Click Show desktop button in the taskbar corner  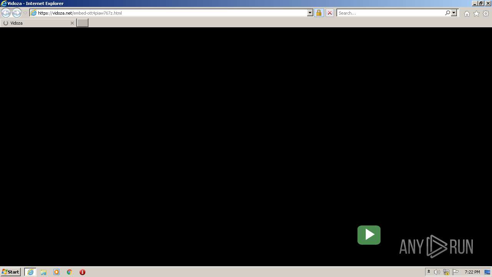coord(488,272)
